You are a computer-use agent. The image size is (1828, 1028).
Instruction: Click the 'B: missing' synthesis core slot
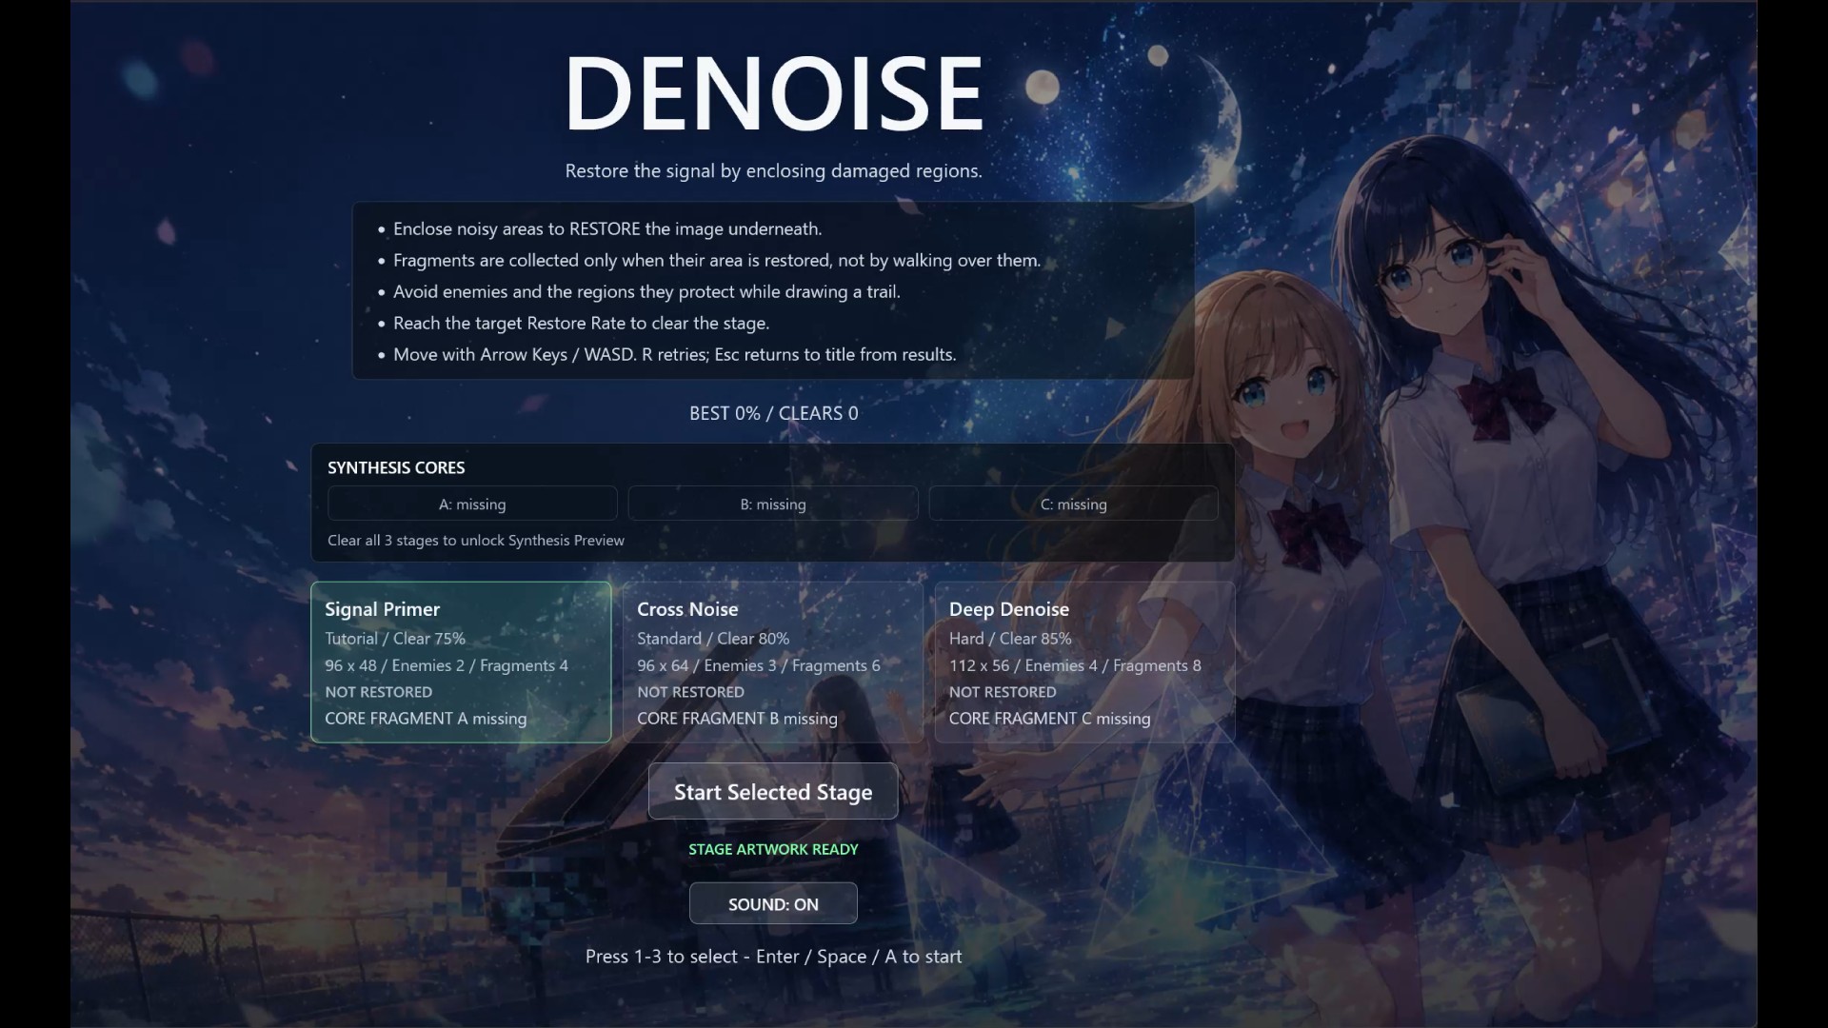point(773,504)
